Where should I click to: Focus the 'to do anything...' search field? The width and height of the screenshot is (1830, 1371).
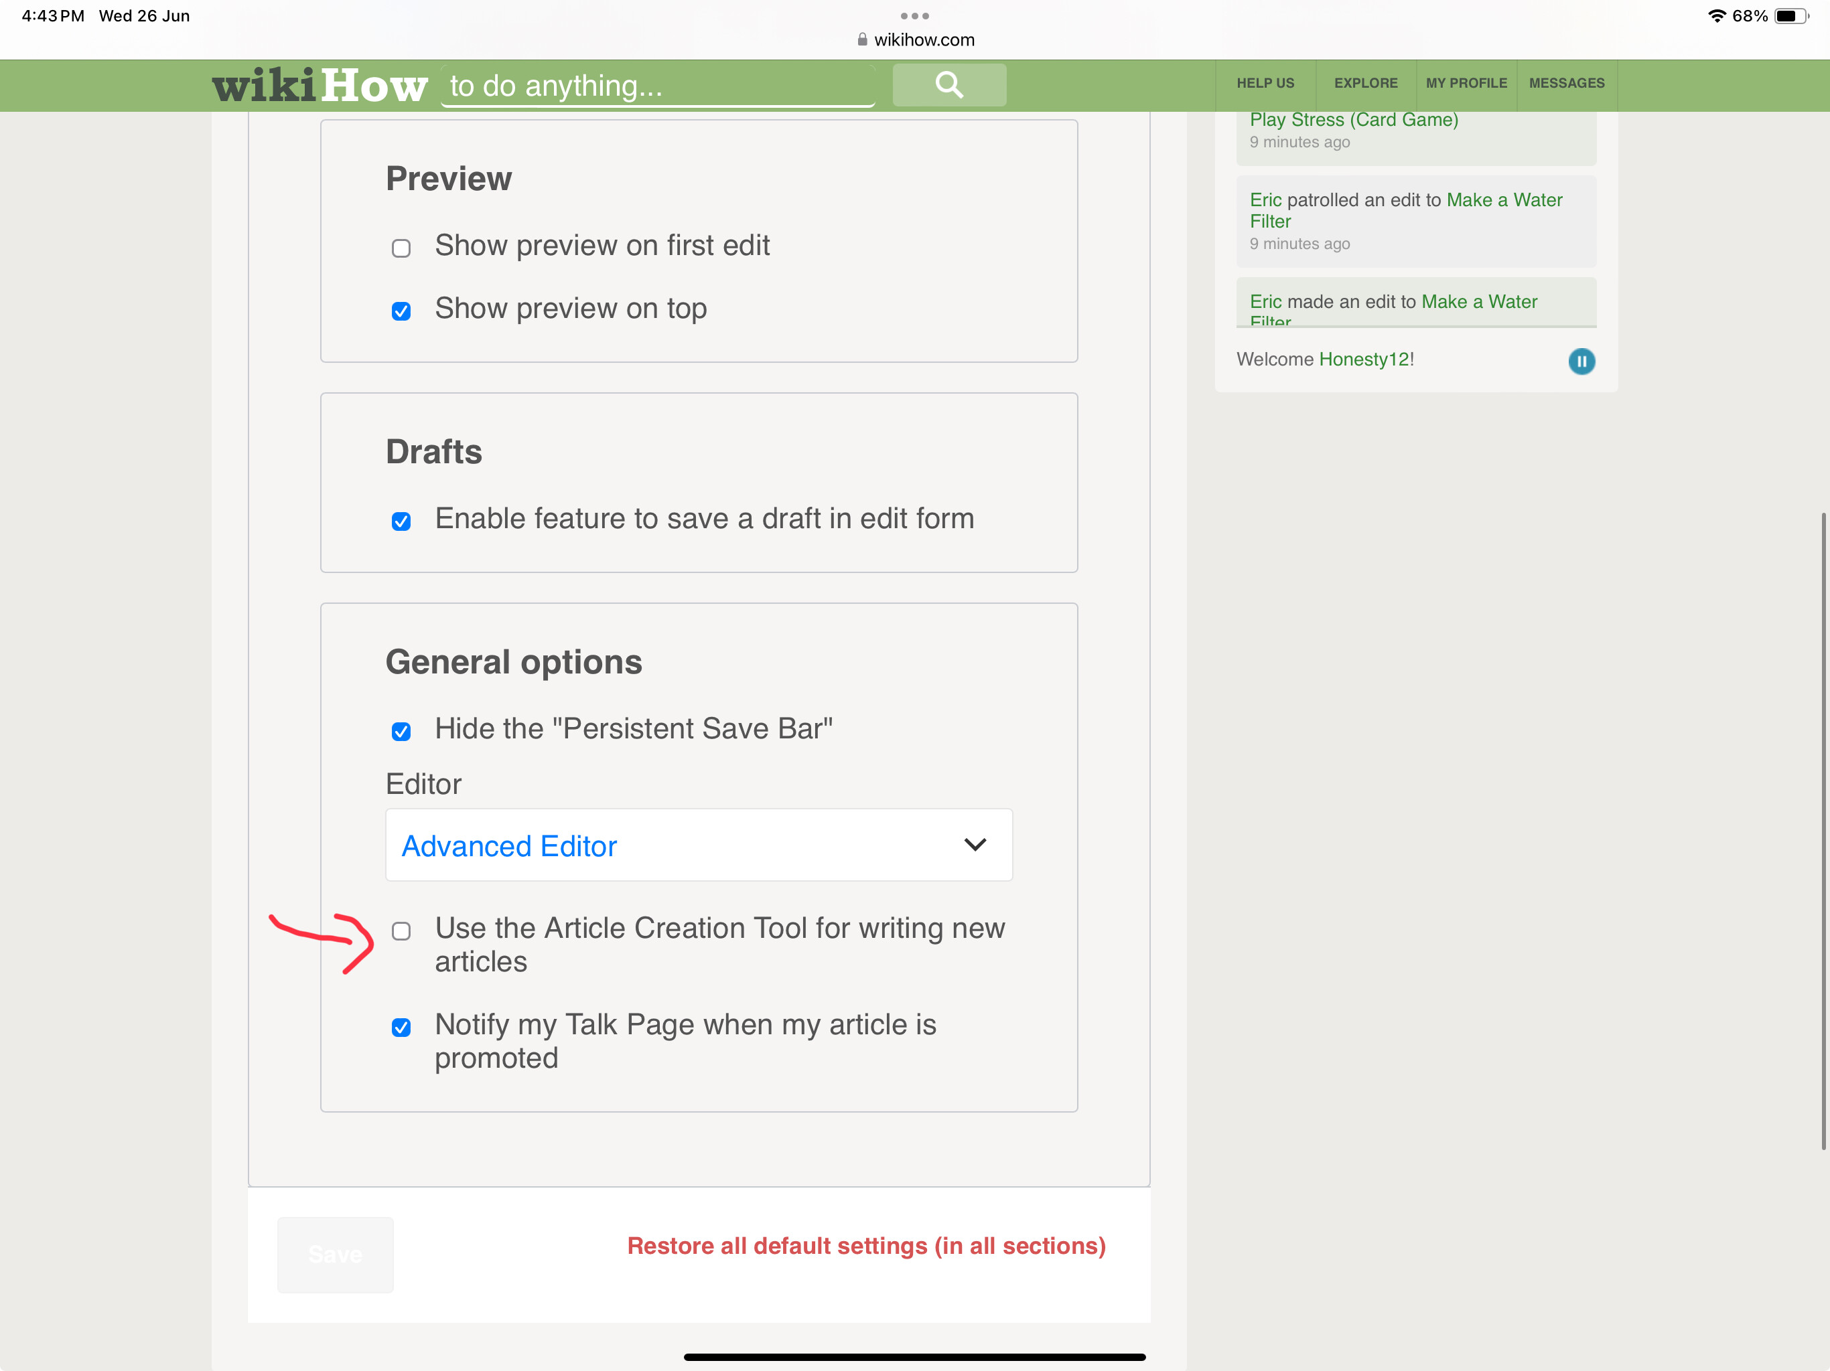coord(658,86)
